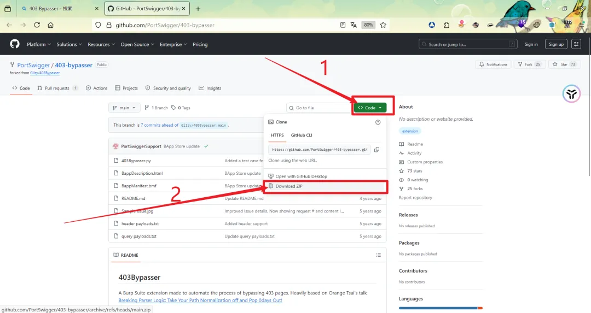Switch to the Actions tab

(x=96, y=88)
